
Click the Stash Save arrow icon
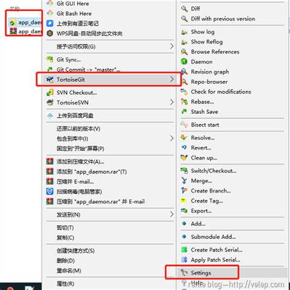pyautogui.click(x=184, y=111)
